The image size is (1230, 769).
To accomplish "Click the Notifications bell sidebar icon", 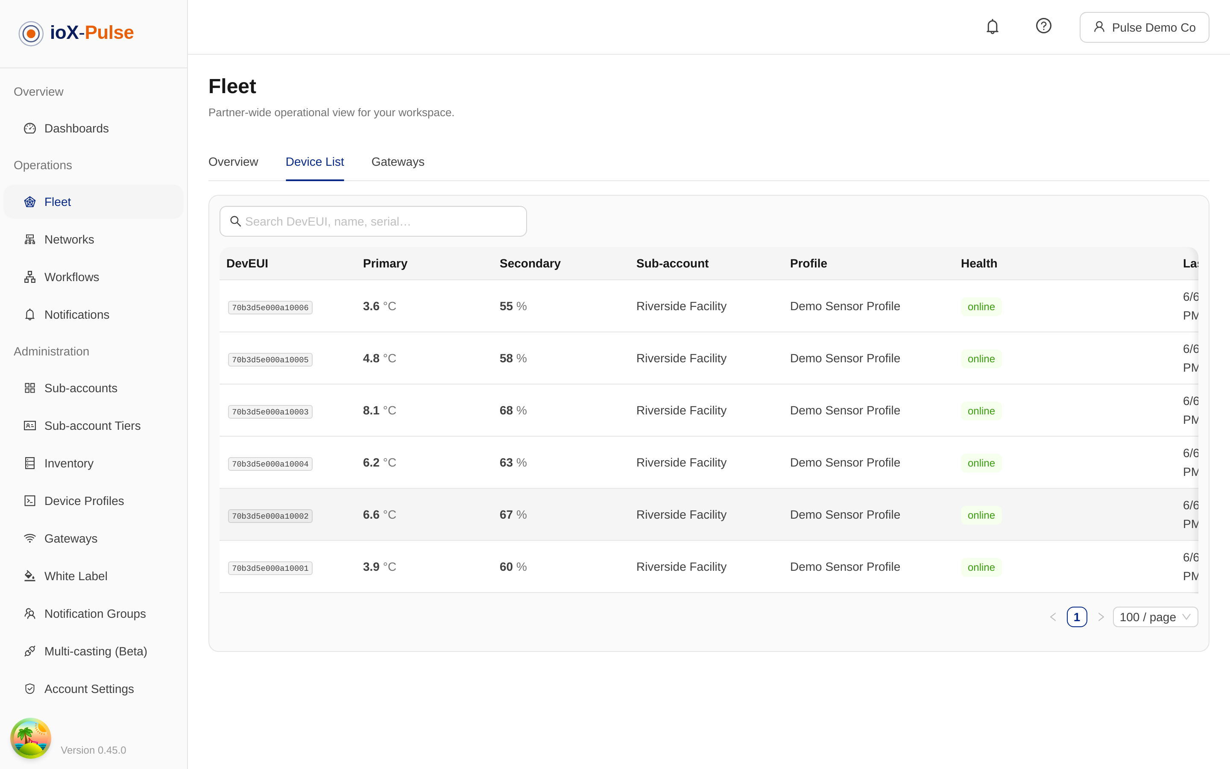I will [x=30, y=315].
